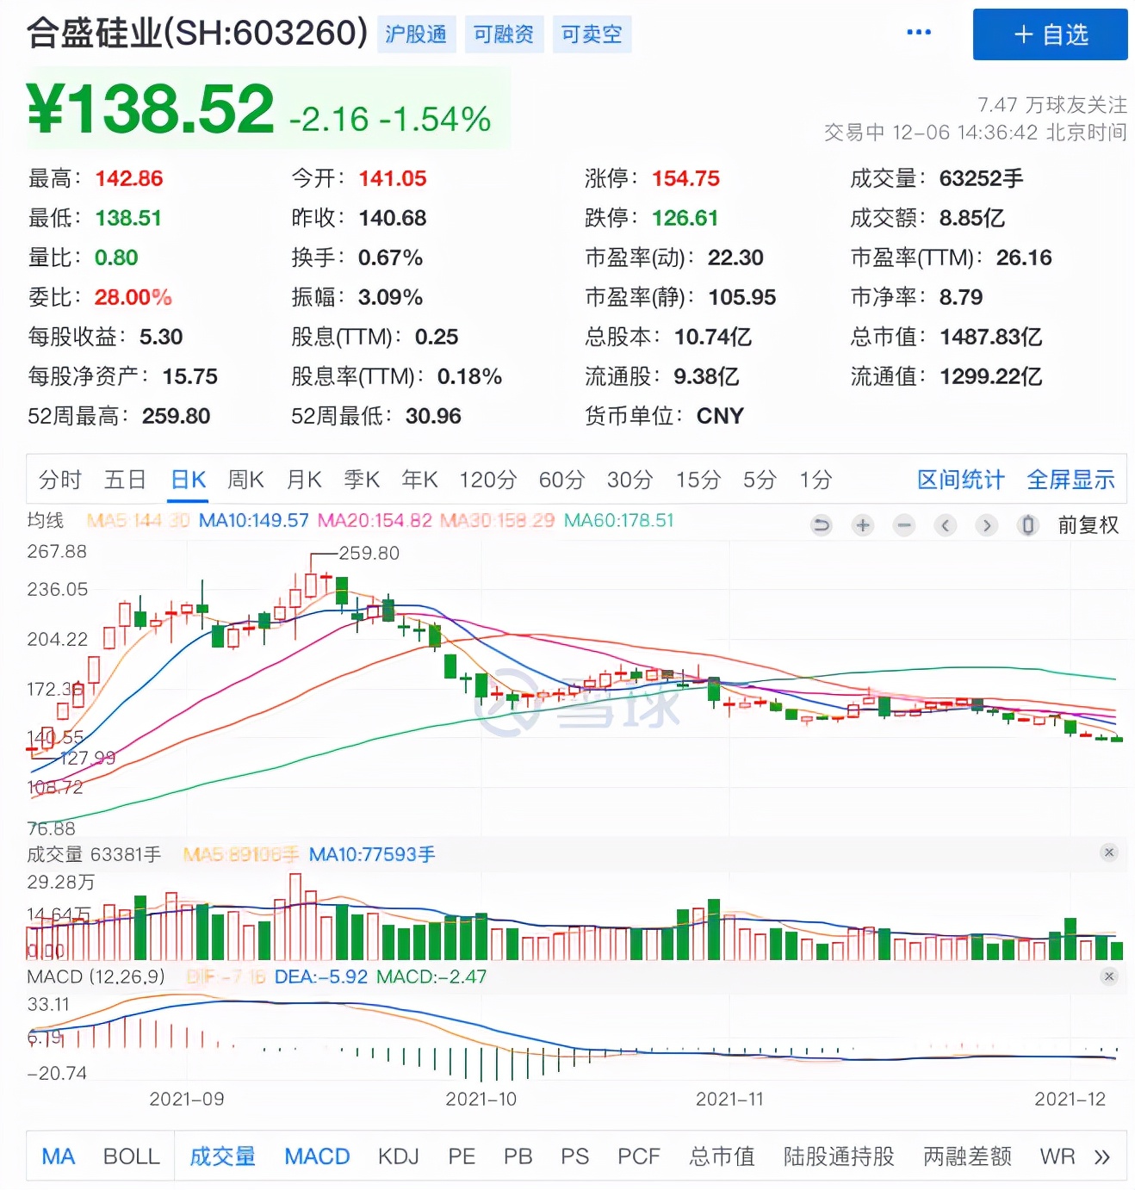
Task: Select the 周K chart tab
Action: point(245,480)
